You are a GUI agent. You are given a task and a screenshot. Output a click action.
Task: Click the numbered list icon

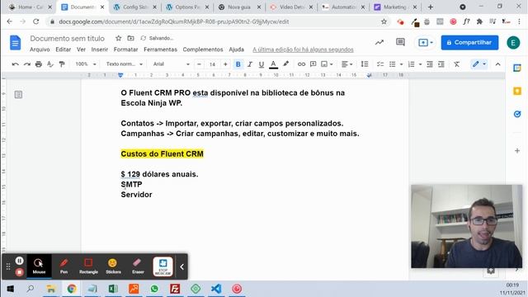click(x=411, y=64)
